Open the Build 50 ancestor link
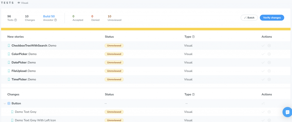 (x=49, y=16)
